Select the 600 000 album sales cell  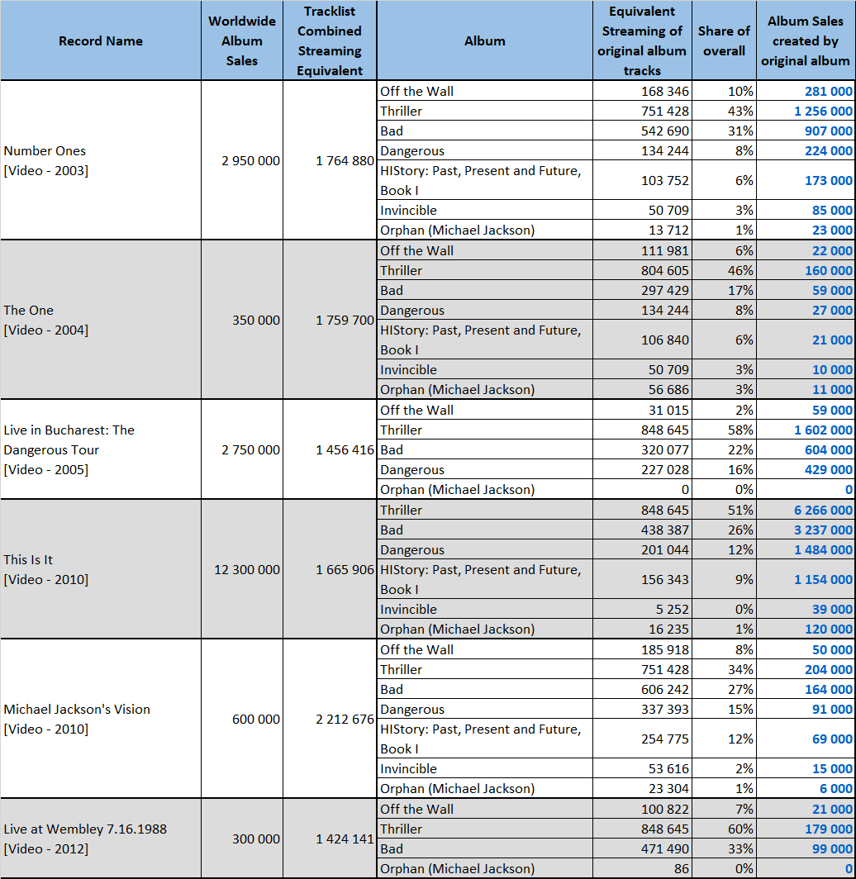(x=242, y=719)
